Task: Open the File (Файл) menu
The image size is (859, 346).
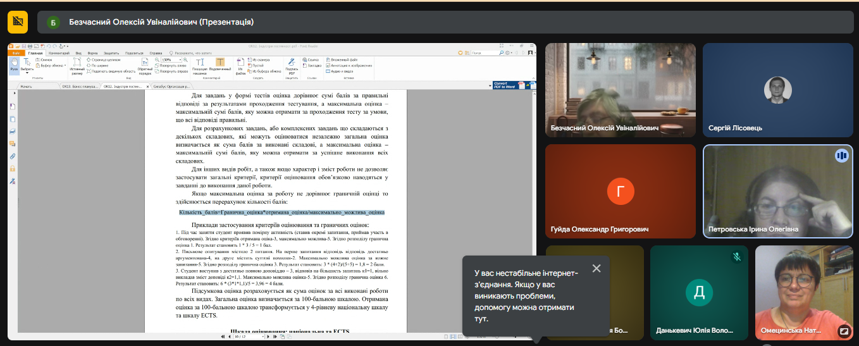Action: 15,53
